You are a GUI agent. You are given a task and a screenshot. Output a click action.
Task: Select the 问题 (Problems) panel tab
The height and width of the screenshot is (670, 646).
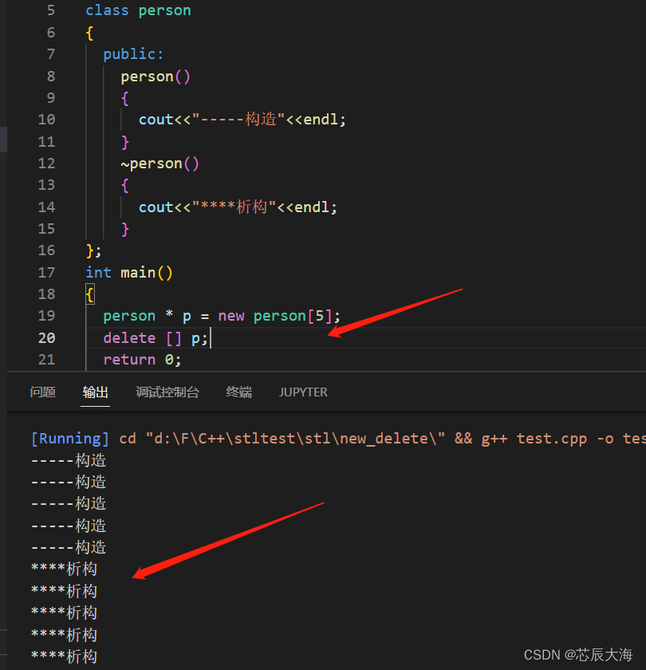pos(42,392)
